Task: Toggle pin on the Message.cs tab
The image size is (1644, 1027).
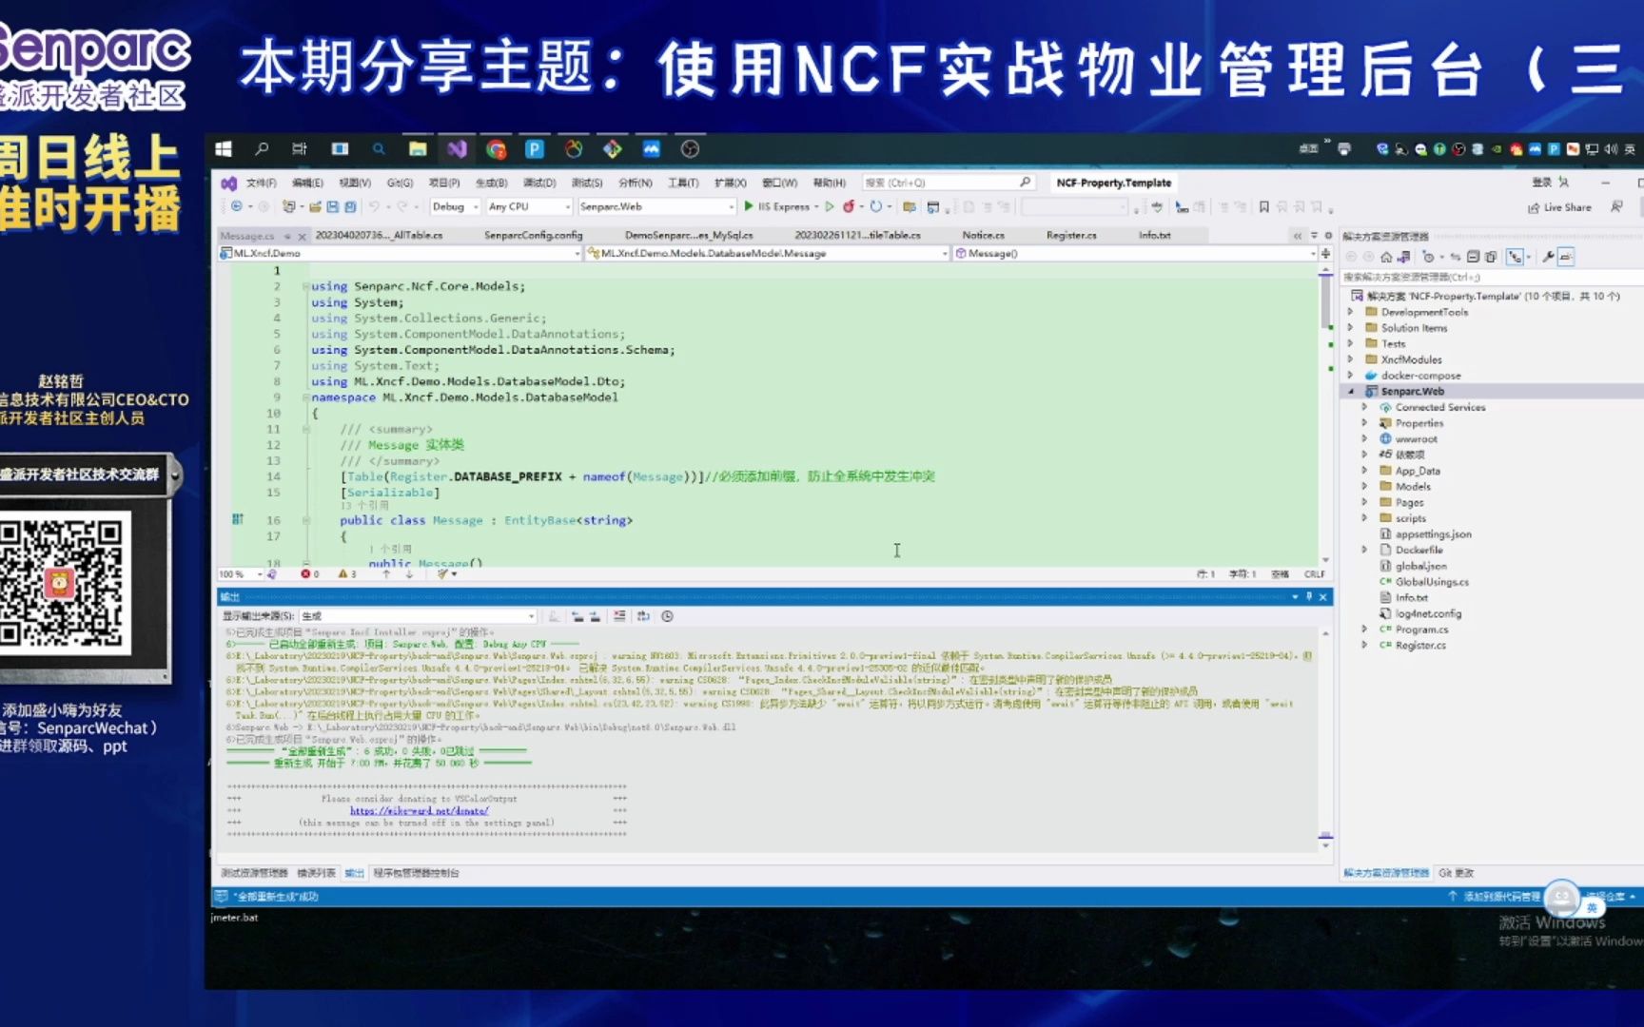Action: coord(286,236)
